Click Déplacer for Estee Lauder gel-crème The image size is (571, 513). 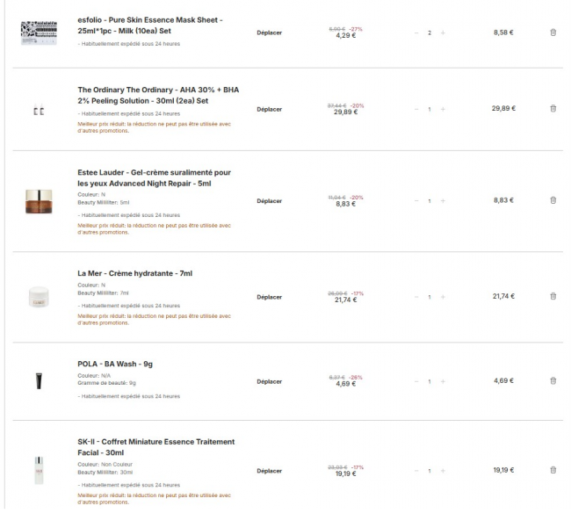(270, 200)
